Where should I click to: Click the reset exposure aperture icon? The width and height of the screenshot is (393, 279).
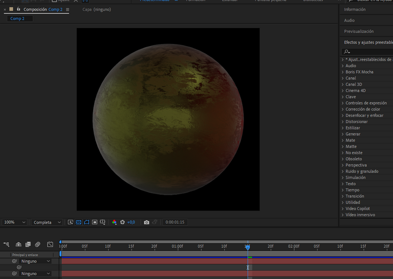tap(122, 222)
